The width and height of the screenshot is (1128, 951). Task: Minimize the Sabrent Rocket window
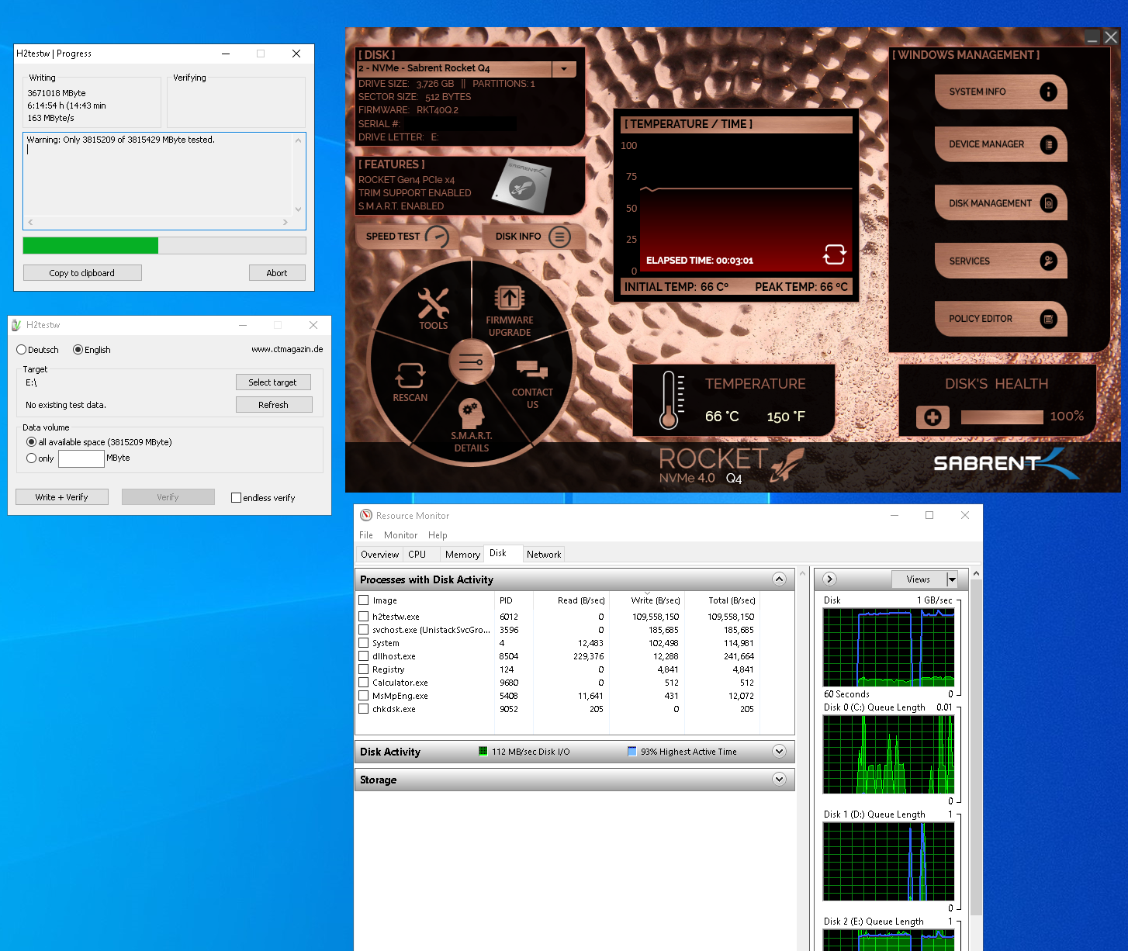1092,36
